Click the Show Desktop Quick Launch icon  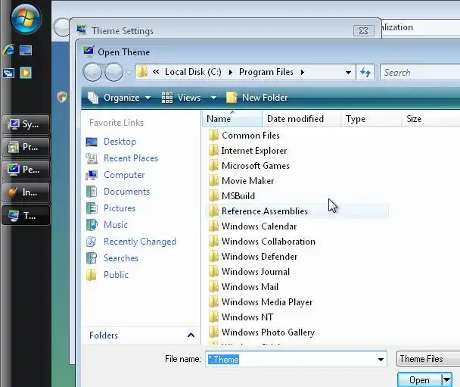pyautogui.click(x=26, y=51)
